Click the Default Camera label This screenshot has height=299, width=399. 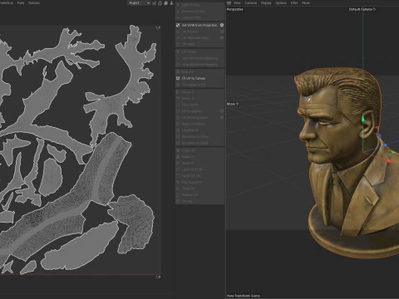point(360,9)
